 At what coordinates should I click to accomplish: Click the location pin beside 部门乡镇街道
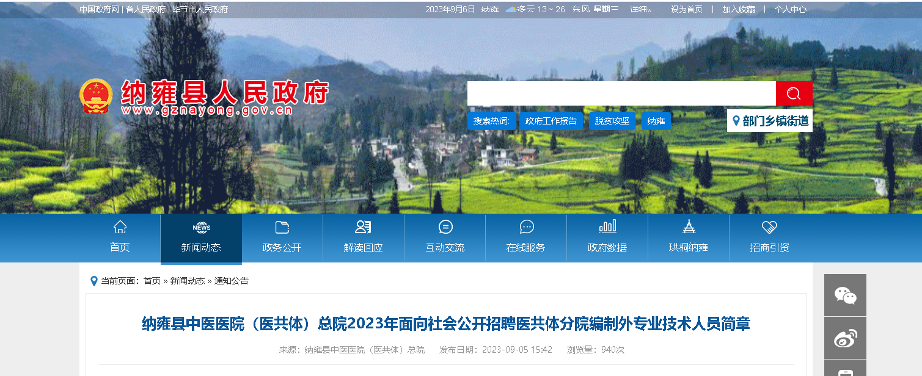736,121
